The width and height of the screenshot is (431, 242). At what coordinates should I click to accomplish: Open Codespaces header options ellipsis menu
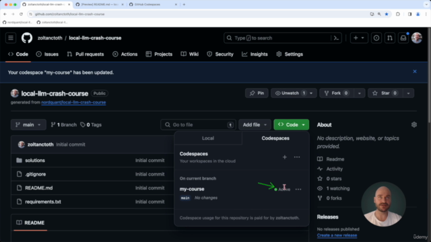point(297,157)
